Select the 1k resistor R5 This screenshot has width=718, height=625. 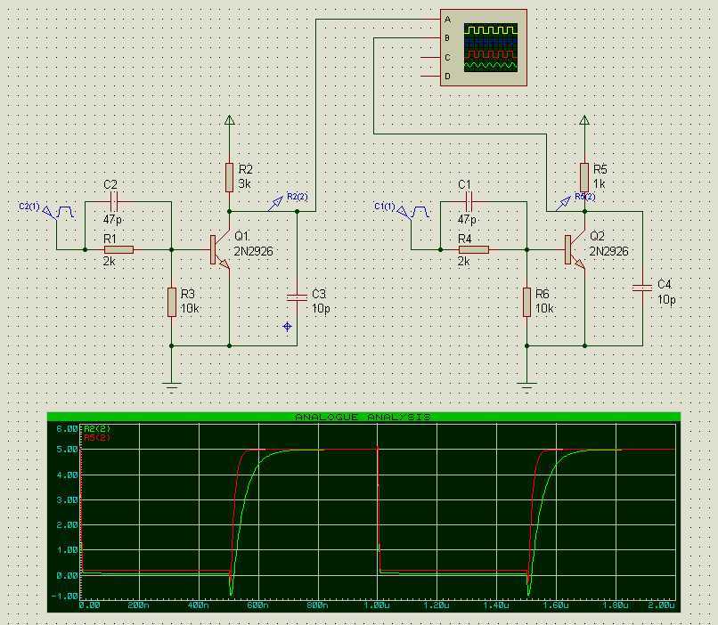click(x=584, y=175)
